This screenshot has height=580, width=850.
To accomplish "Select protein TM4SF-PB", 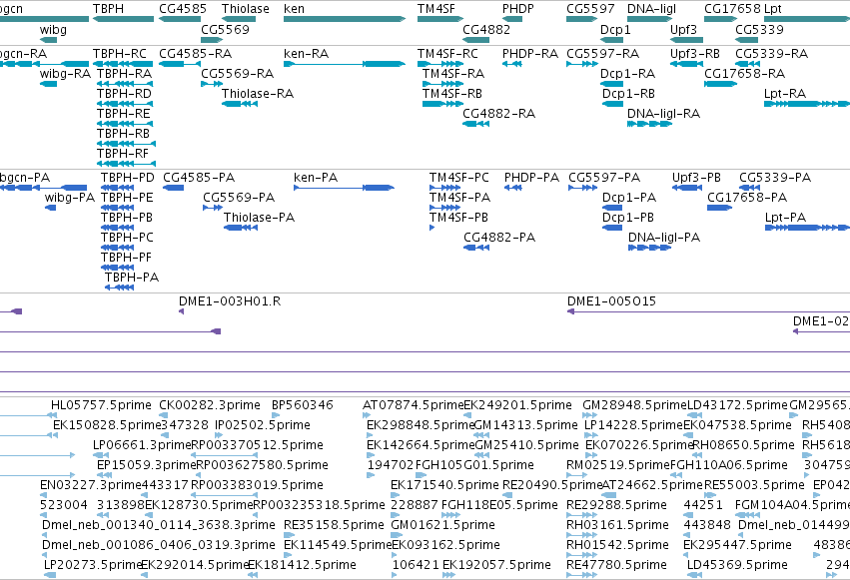I will click(x=432, y=228).
